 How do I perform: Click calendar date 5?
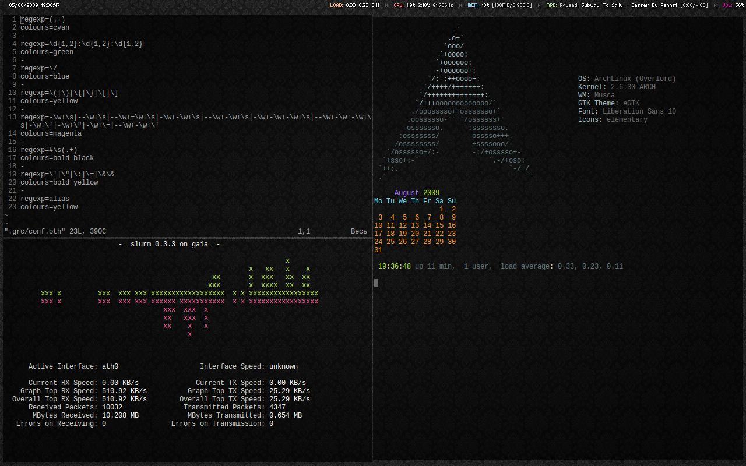[x=405, y=217]
